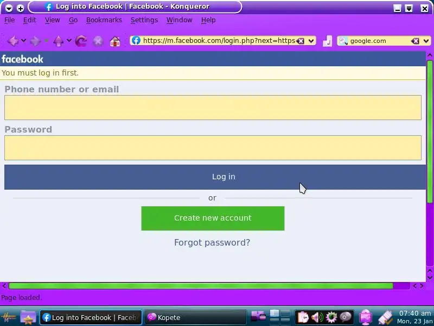Click the URL address bar text
This screenshot has height=326, width=434.
click(x=219, y=41)
